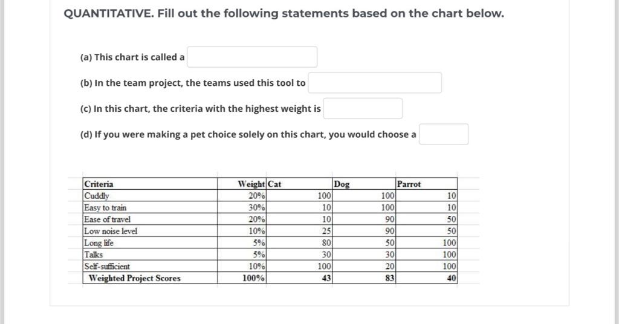Click the pet choice answer box for (d)
Screen dimensions: 619x324
(x=444, y=134)
